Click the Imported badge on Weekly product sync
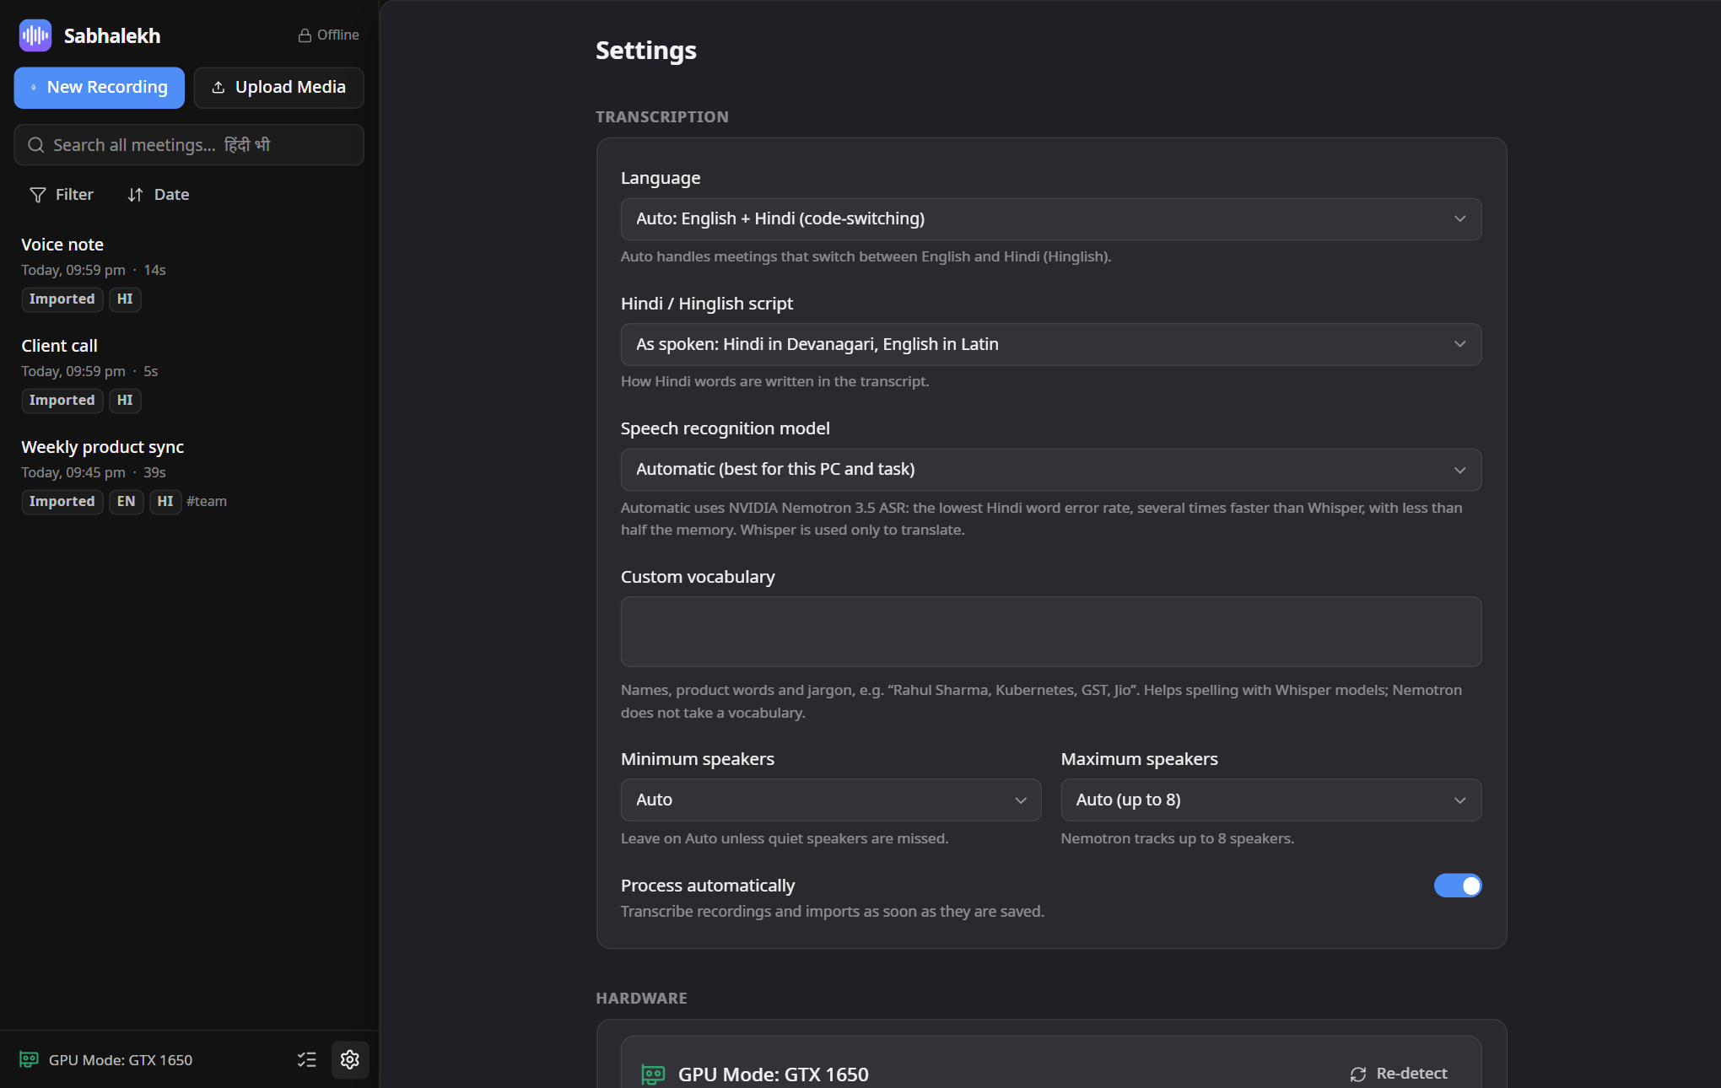1721x1088 pixels. (62, 501)
